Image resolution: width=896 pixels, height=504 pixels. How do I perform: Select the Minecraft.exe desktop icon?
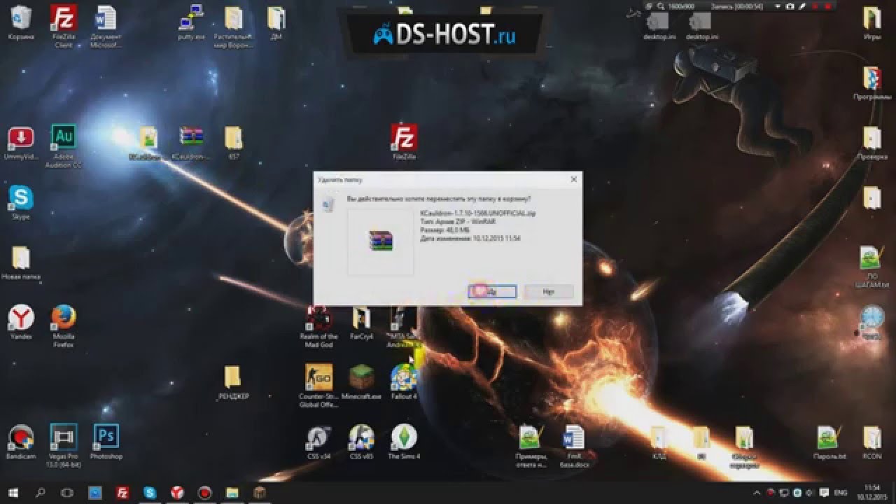pos(361,382)
